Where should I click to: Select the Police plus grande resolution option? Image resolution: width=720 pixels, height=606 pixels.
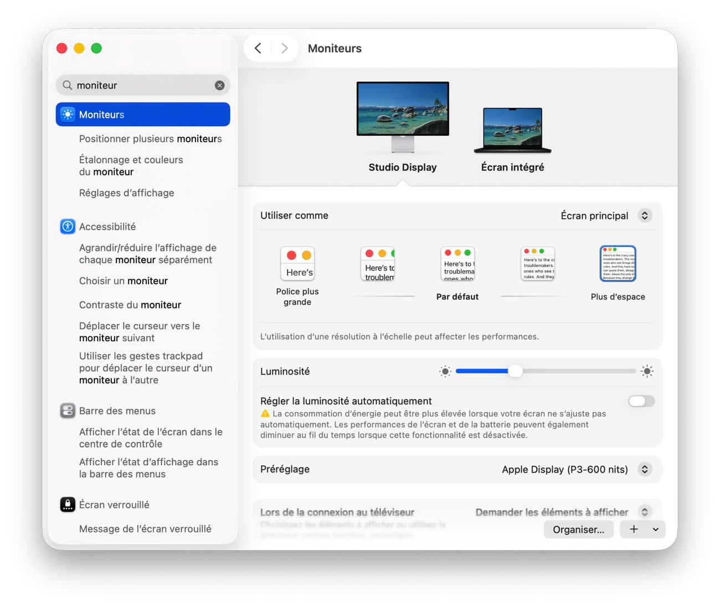coord(298,264)
